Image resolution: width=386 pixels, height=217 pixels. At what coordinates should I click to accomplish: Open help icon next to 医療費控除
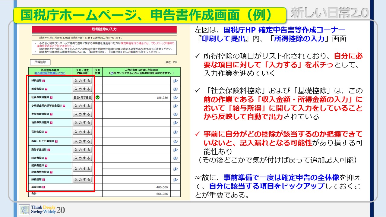point(46,89)
